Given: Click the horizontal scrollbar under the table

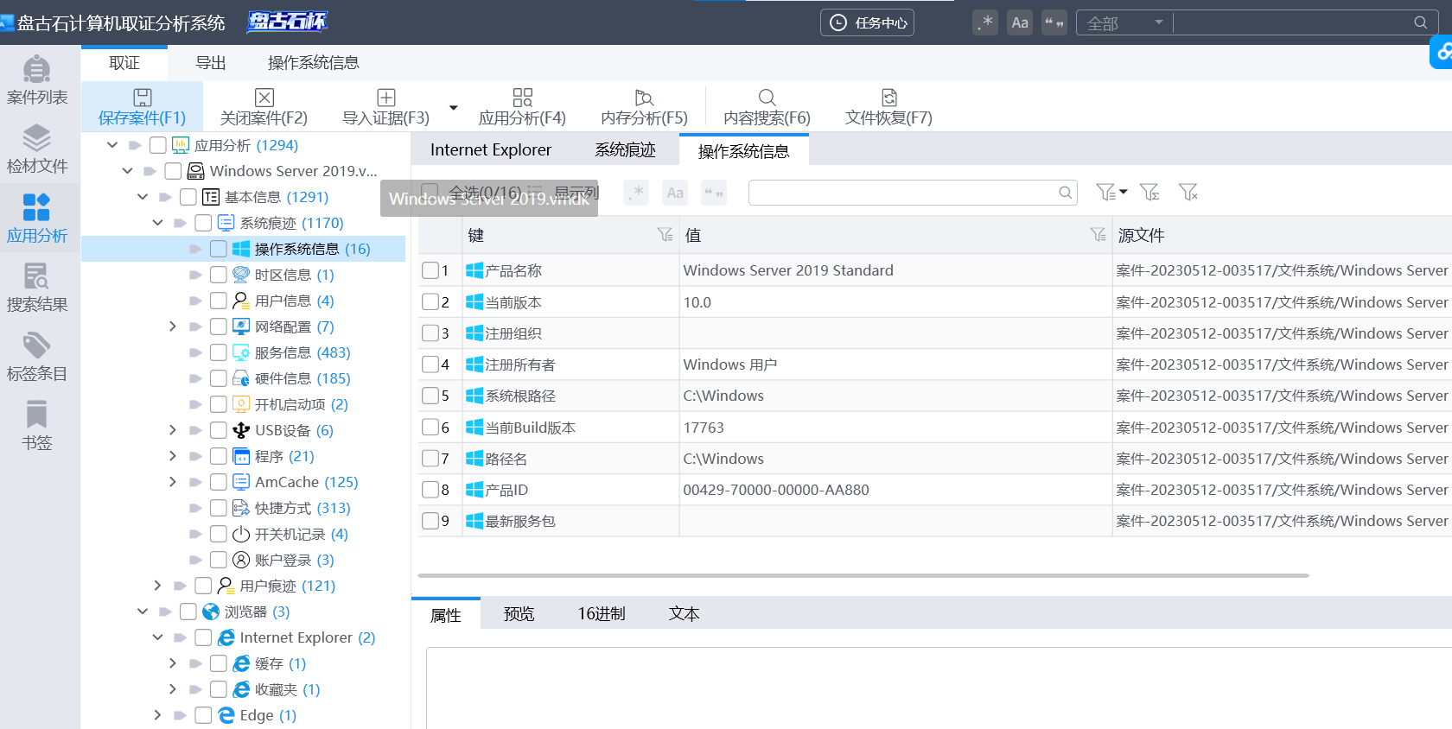Looking at the screenshot, I should 863,575.
